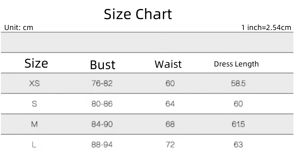294x151 pixels.
Task: Click dress length value 63
Action: [x=238, y=145]
